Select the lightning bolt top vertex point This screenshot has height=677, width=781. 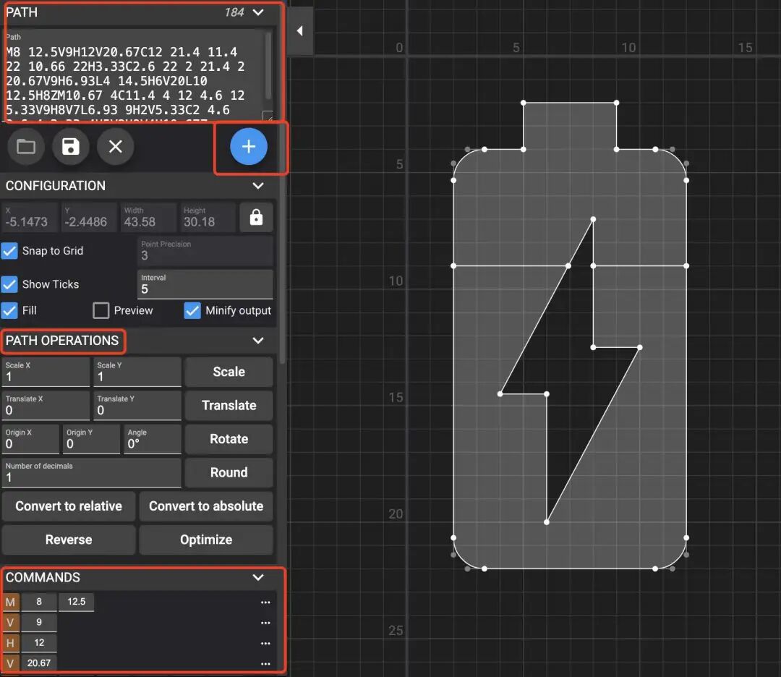(x=593, y=219)
